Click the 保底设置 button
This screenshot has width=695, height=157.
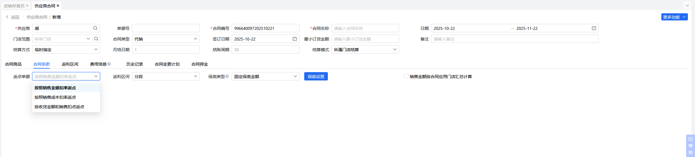(x=316, y=76)
